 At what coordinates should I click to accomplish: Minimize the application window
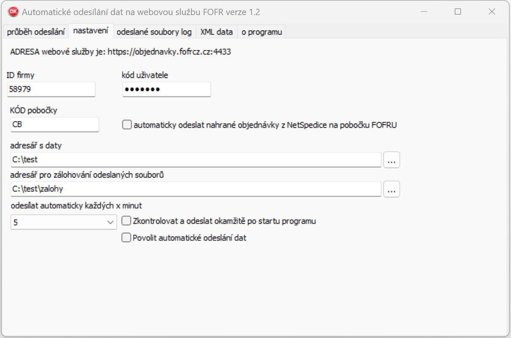424,12
